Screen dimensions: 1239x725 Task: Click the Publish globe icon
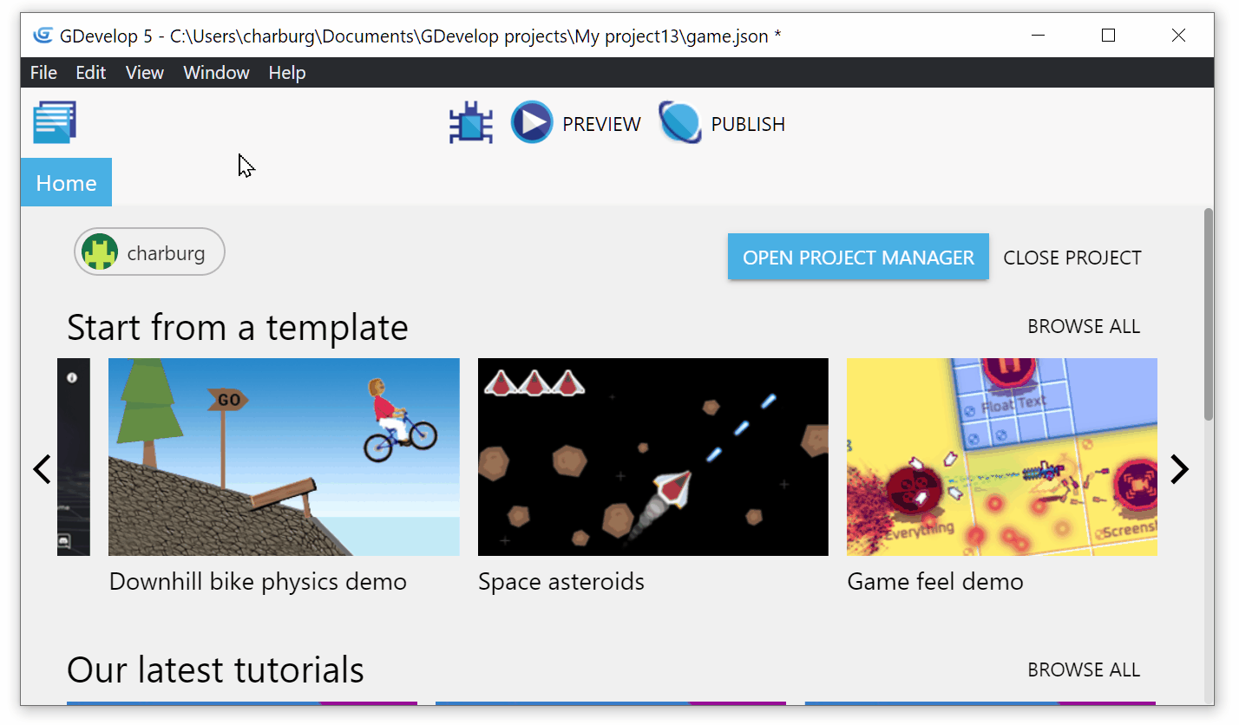click(x=680, y=123)
